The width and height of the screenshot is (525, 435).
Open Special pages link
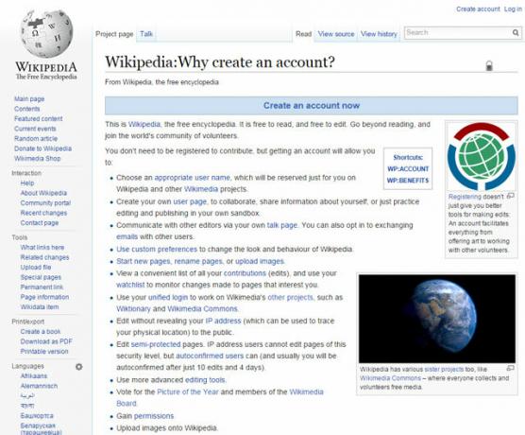coord(41,277)
